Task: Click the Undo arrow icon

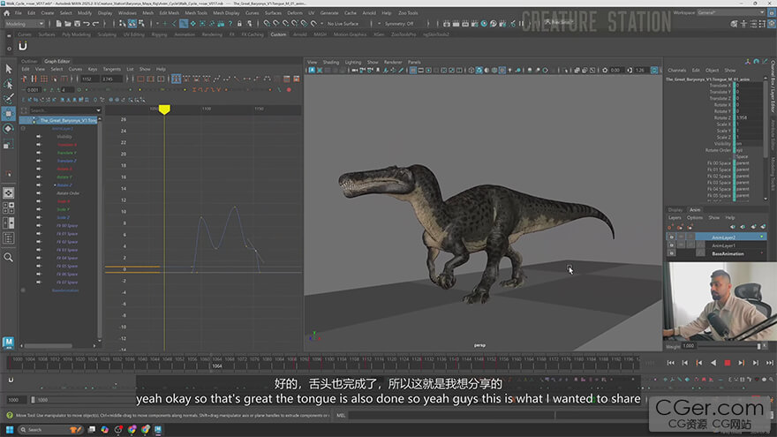Action: tap(87, 23)
